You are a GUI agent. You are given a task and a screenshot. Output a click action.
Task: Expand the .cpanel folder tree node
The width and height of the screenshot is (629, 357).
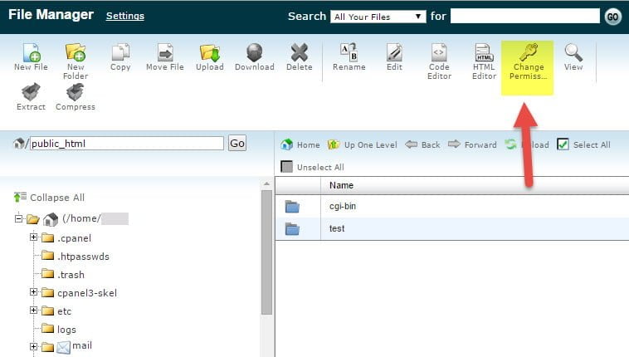[34, 238]
